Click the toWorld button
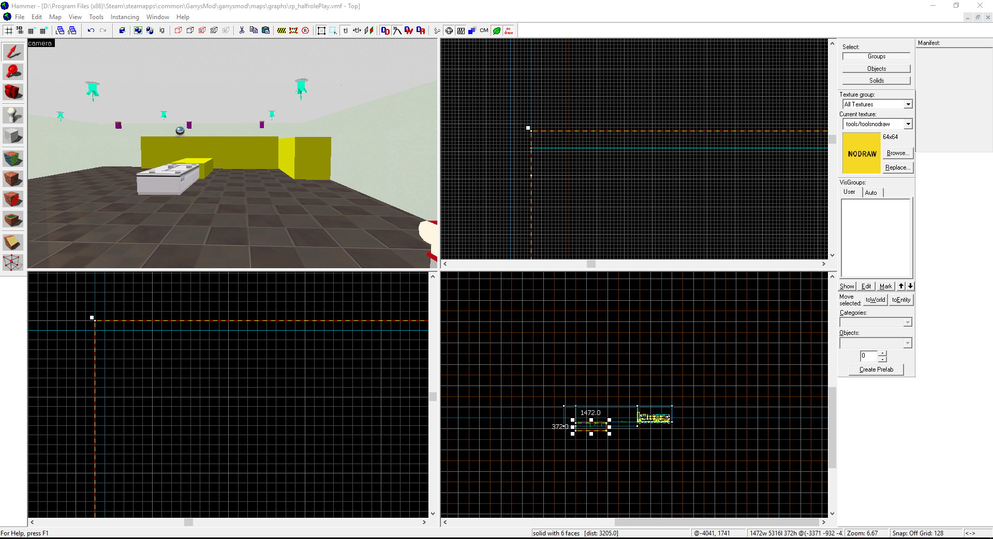This screenshot has width=993, height=539. pos(875,300)
